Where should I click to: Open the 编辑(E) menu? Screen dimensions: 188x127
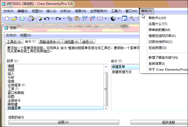tap(23, 11)
